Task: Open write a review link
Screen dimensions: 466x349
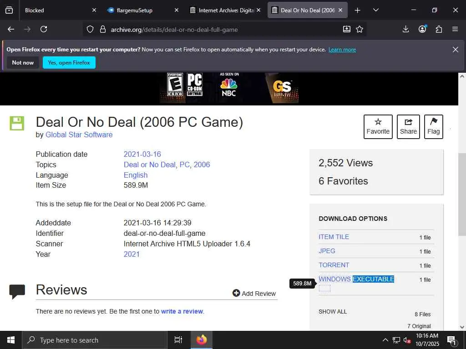Action: point(182,311)
